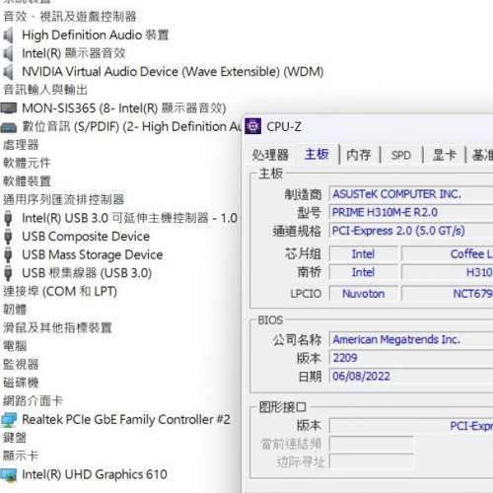Select USB Composite Device entry
493x493 pixels.
tap(86, 237)
